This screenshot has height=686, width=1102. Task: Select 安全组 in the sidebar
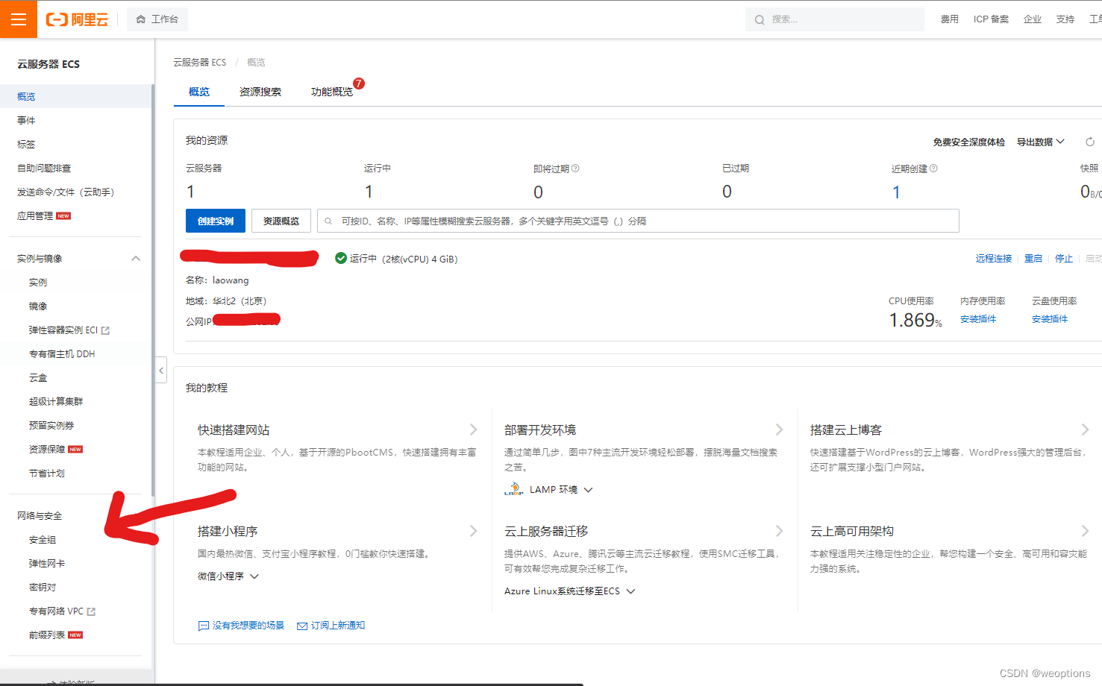pyautogui.click(x=42, y=539)
